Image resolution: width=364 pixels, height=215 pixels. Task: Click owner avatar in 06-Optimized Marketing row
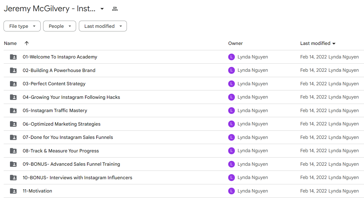click(232, 124)
